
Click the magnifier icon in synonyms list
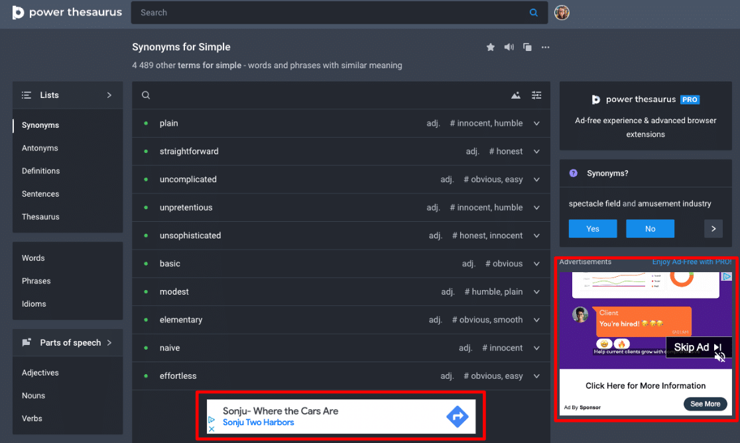(x=146, y=95)
